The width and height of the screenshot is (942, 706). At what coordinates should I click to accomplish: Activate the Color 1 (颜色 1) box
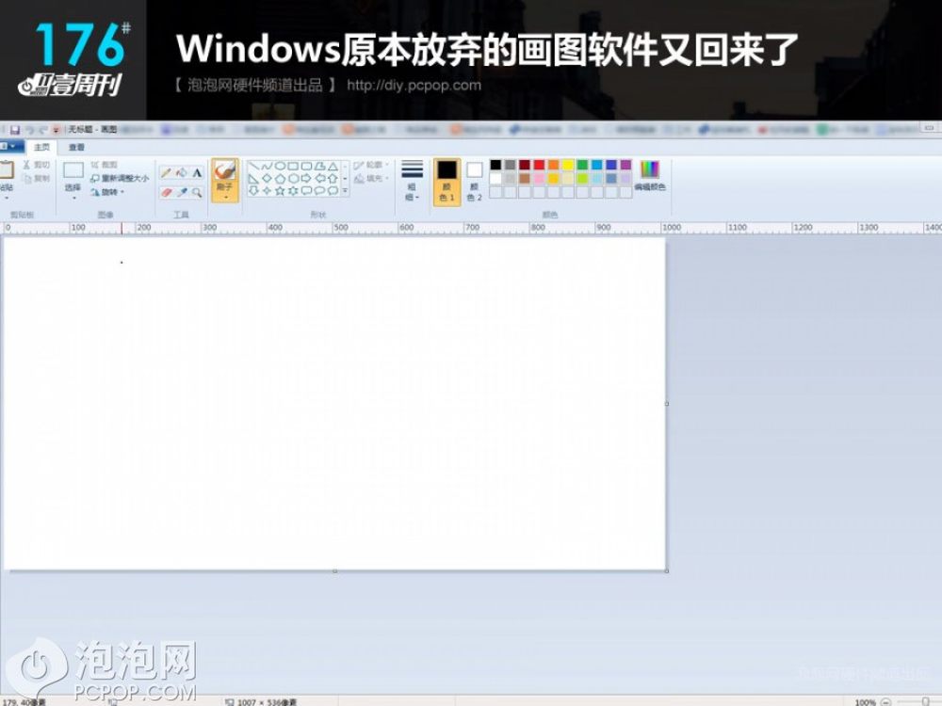(x=447, y=182)
